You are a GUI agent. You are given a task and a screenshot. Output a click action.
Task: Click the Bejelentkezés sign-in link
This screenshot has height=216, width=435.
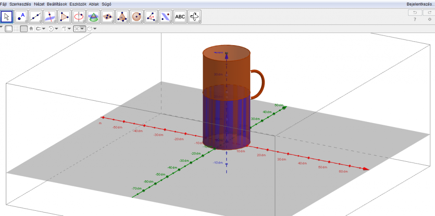[420, 4]
